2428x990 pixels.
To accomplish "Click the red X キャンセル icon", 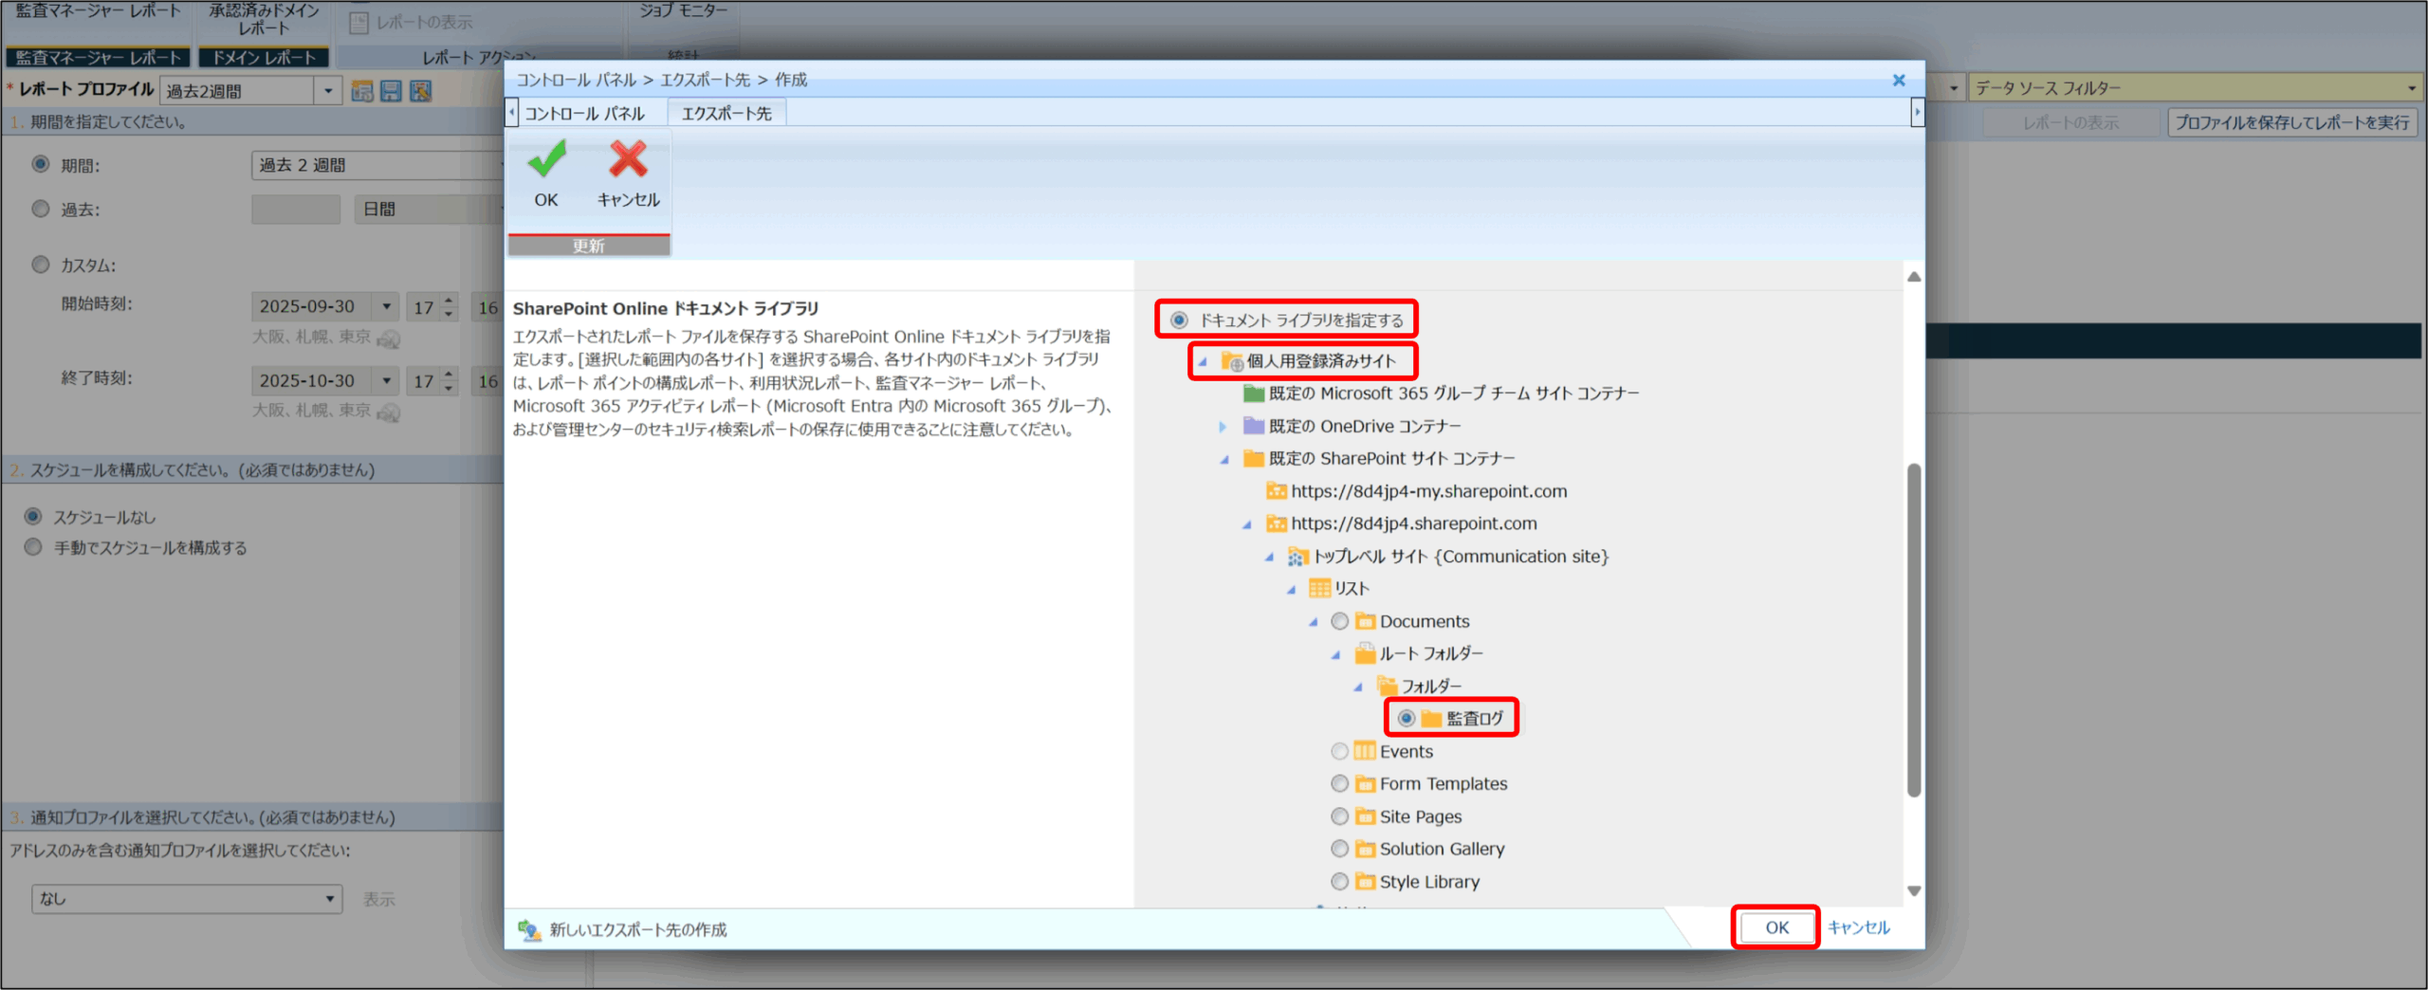I will (x=628, y=160).
